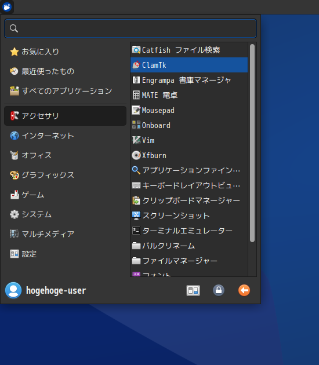Log out with the orange arrow button
This screenshot has height=365, width=319.
(x=244, y=290)
